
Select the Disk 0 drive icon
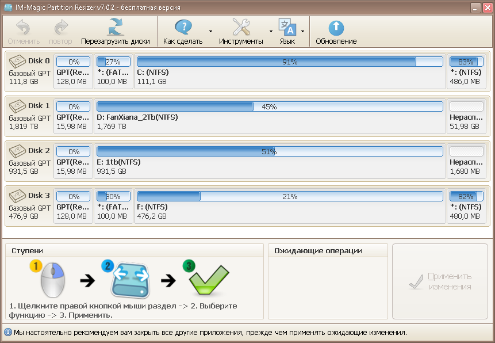click(x=17, y=62)
